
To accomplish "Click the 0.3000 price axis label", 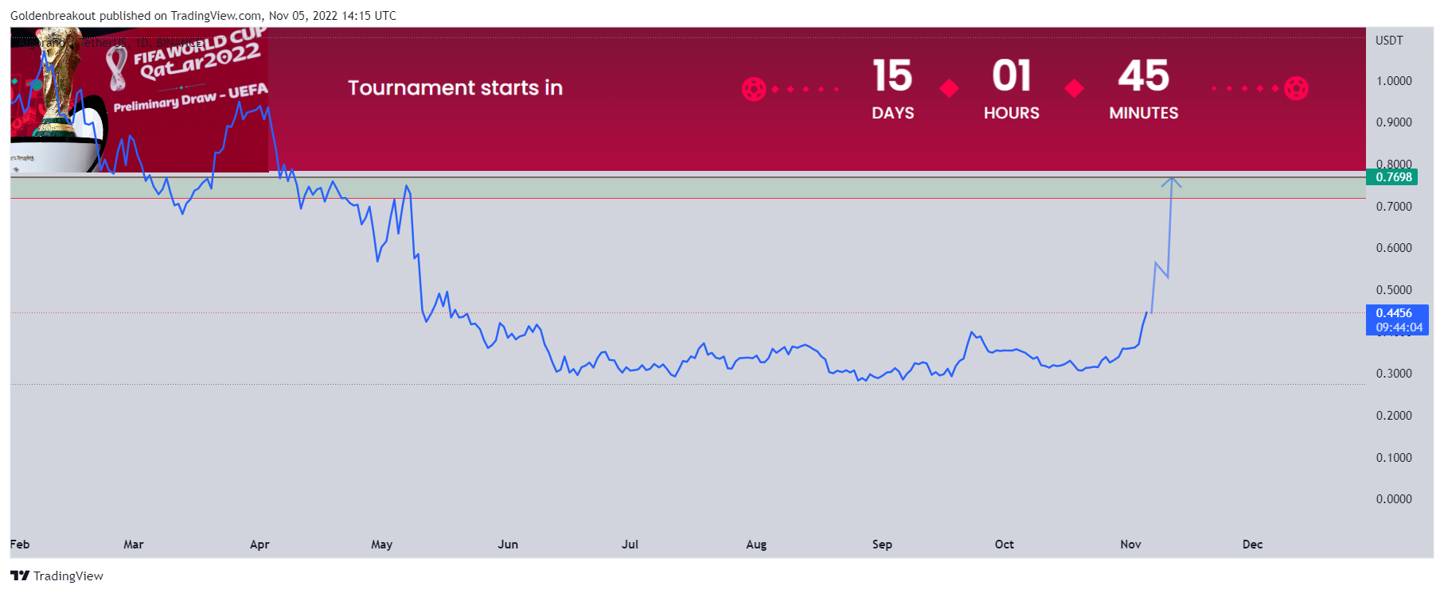I will (1394, 374).
